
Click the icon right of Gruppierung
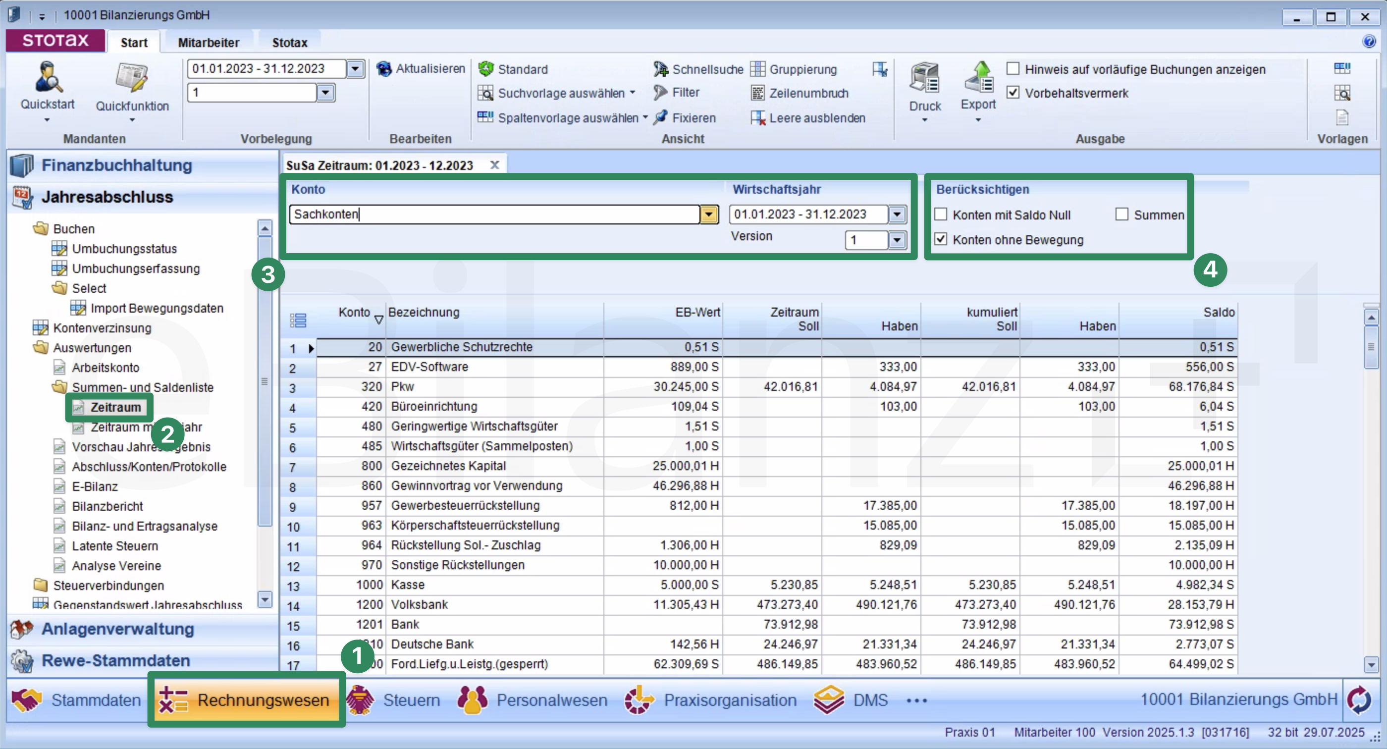tap(880, 69)
